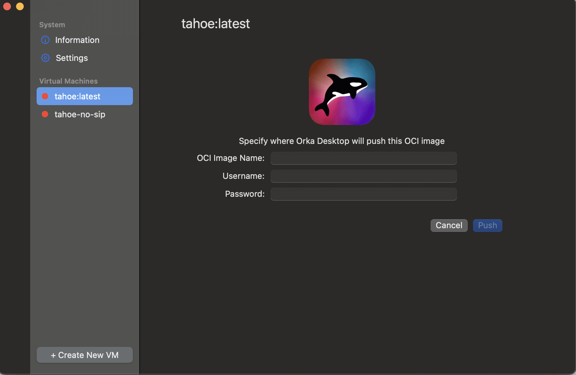The width and height of the screenshot is (576, 375).
Task: Click the Create New VM button
Action: click(85, 355)
